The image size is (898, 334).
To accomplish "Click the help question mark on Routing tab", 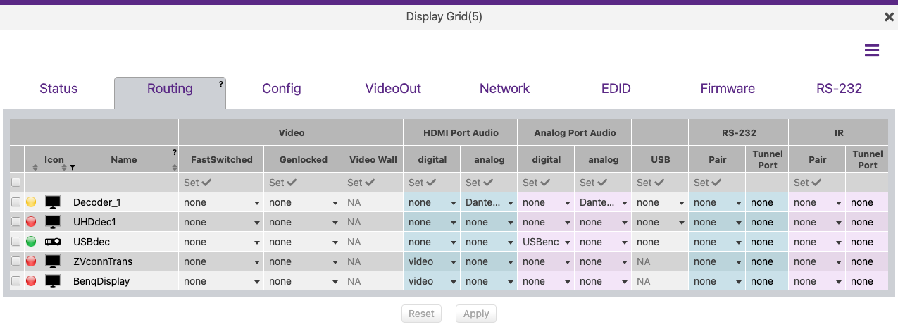I will tap(220, 83).
